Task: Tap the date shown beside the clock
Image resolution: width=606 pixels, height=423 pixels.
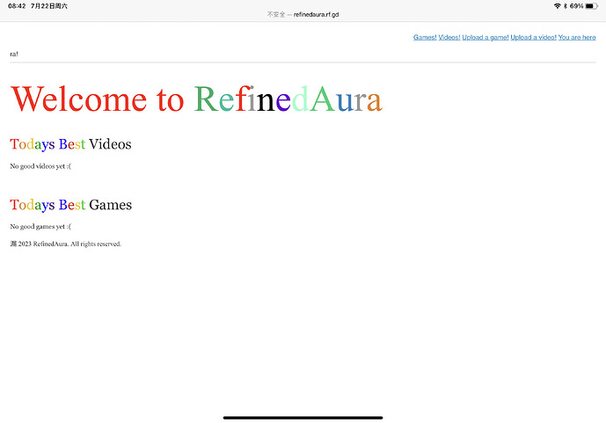Action: [49, 6]
